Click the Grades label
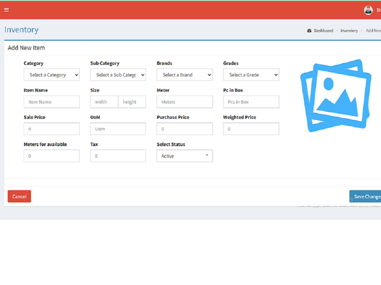This screenshot has width=381, height=285. 231,63
